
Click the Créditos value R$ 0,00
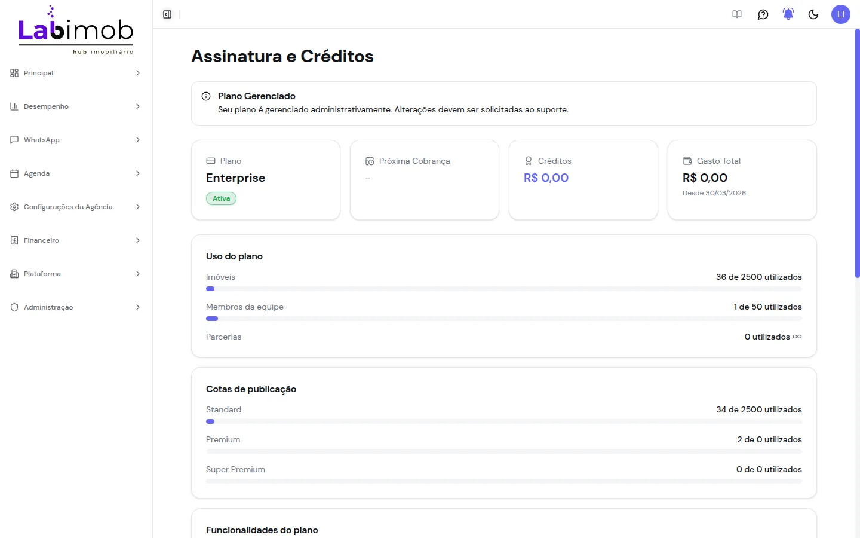tap(546, 178)
